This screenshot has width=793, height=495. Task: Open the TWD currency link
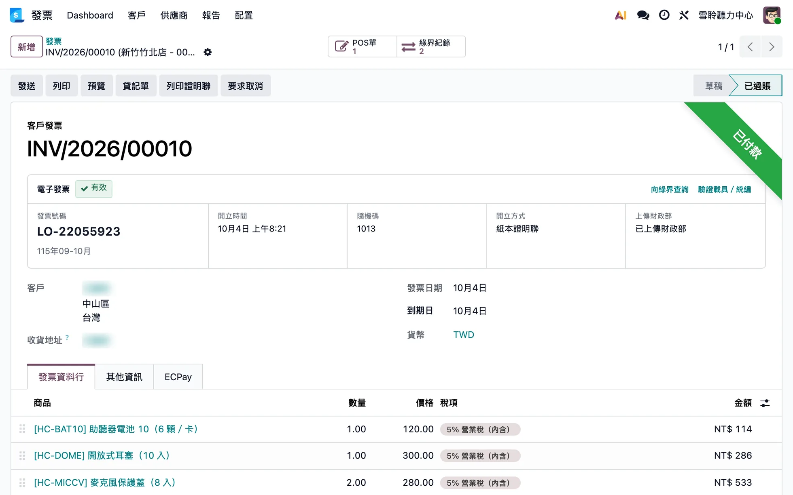[x=464, y=335]
